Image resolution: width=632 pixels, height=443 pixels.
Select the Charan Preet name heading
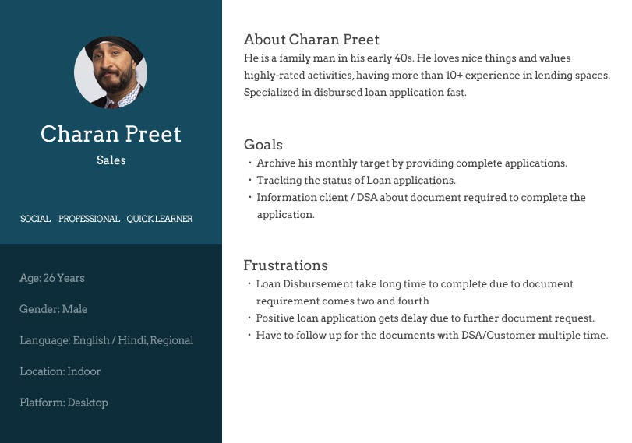point(111,134)
